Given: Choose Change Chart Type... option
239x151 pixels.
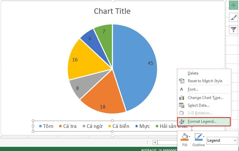Looking at the screenshot, I should click(204, 98).
